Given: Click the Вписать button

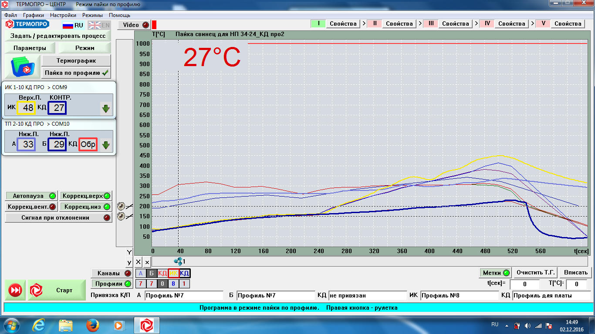Looking at the screenshot, I should point(575,273).
